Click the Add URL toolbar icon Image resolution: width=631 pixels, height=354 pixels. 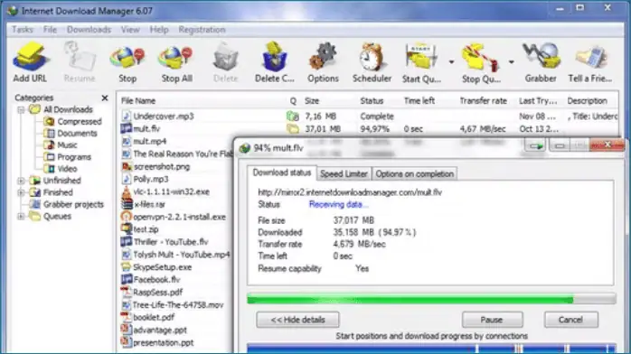pos(30,62)
